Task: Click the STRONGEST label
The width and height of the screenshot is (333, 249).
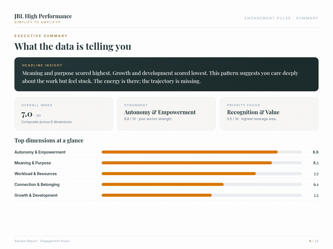Action: (136, 105)
